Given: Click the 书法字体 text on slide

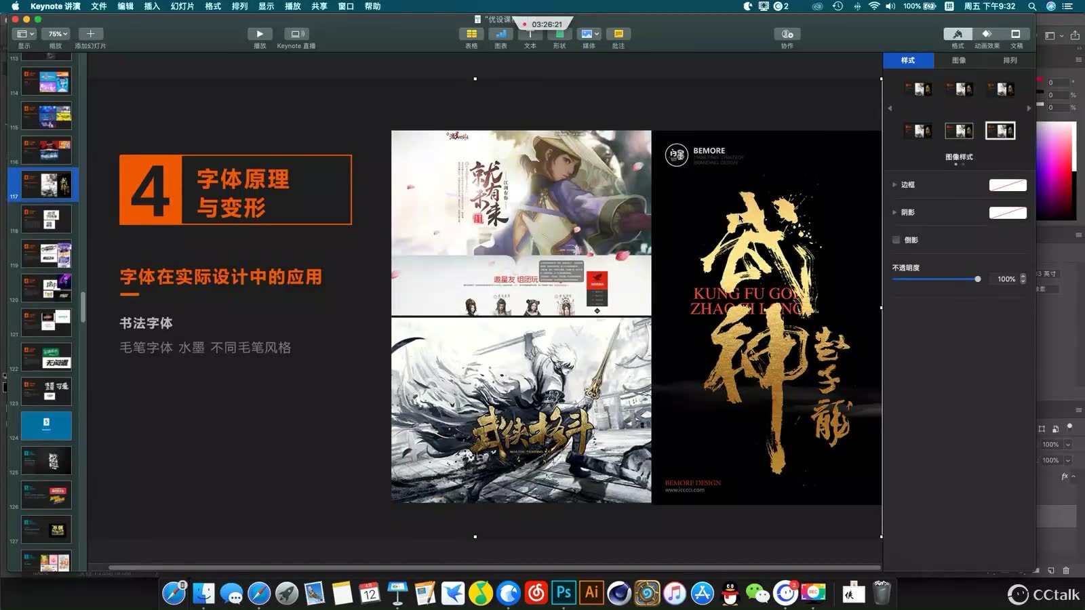Looking at the screenshot, I should coord(146,323).
